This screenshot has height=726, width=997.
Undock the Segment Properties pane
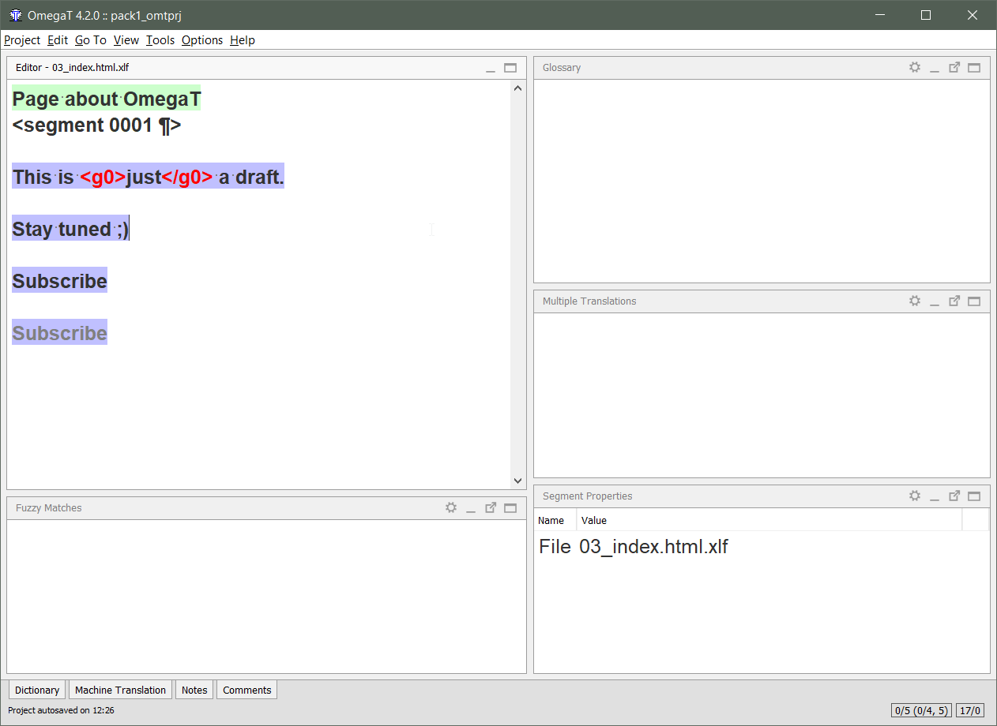click(x=954, y=496)
